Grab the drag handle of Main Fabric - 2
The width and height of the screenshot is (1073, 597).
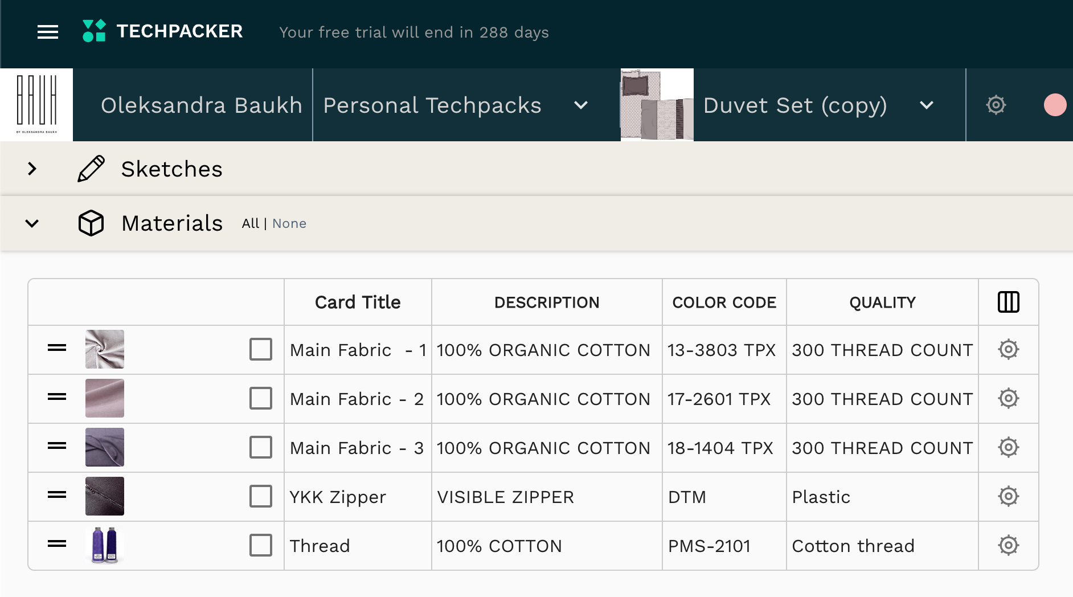pyautogui.click(x=57, y=396)
